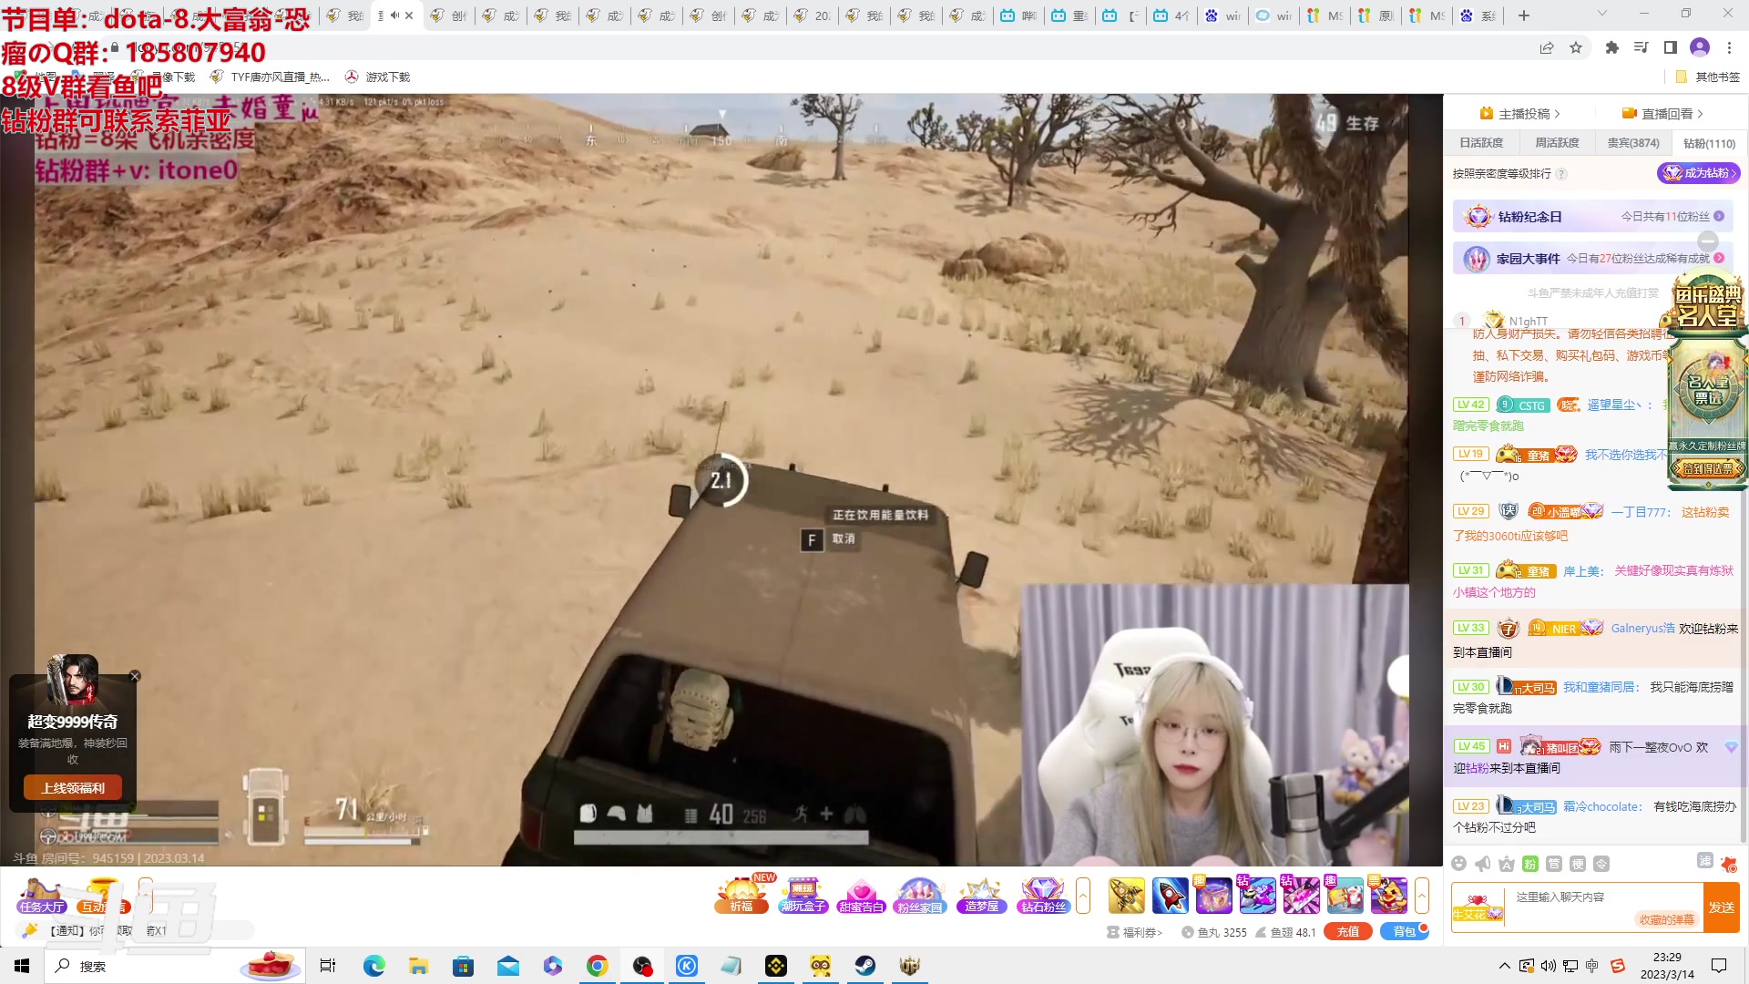1749x984 pixels.
Task: Open the 任务大厅 task hall icon
Action: coord(41,897)
